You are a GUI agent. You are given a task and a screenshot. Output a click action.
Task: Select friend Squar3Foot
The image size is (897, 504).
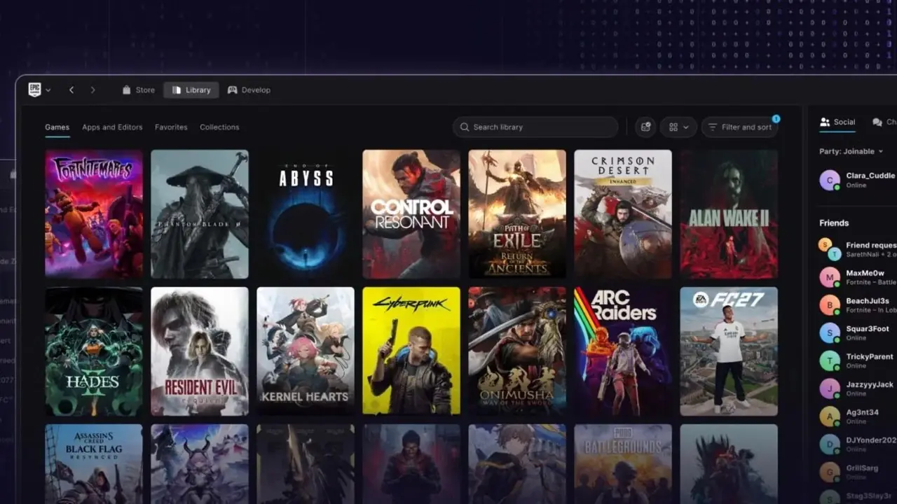pyautogui.click(x=858, y=333)
